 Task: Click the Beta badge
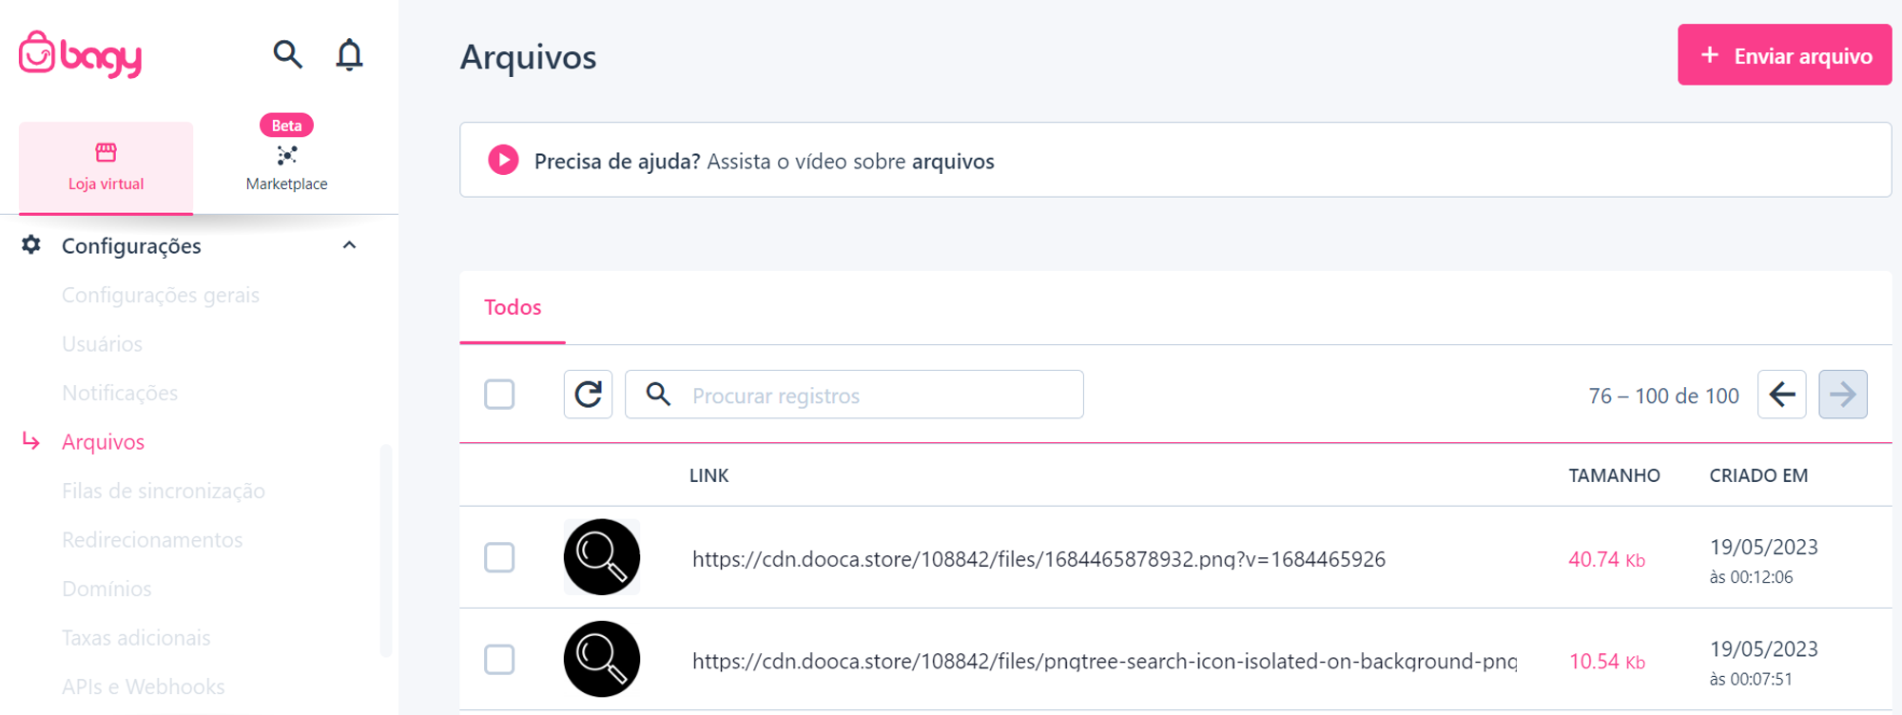[286, 126]
